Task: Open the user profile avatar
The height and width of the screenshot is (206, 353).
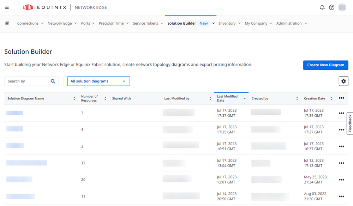Action: [342, 7]
